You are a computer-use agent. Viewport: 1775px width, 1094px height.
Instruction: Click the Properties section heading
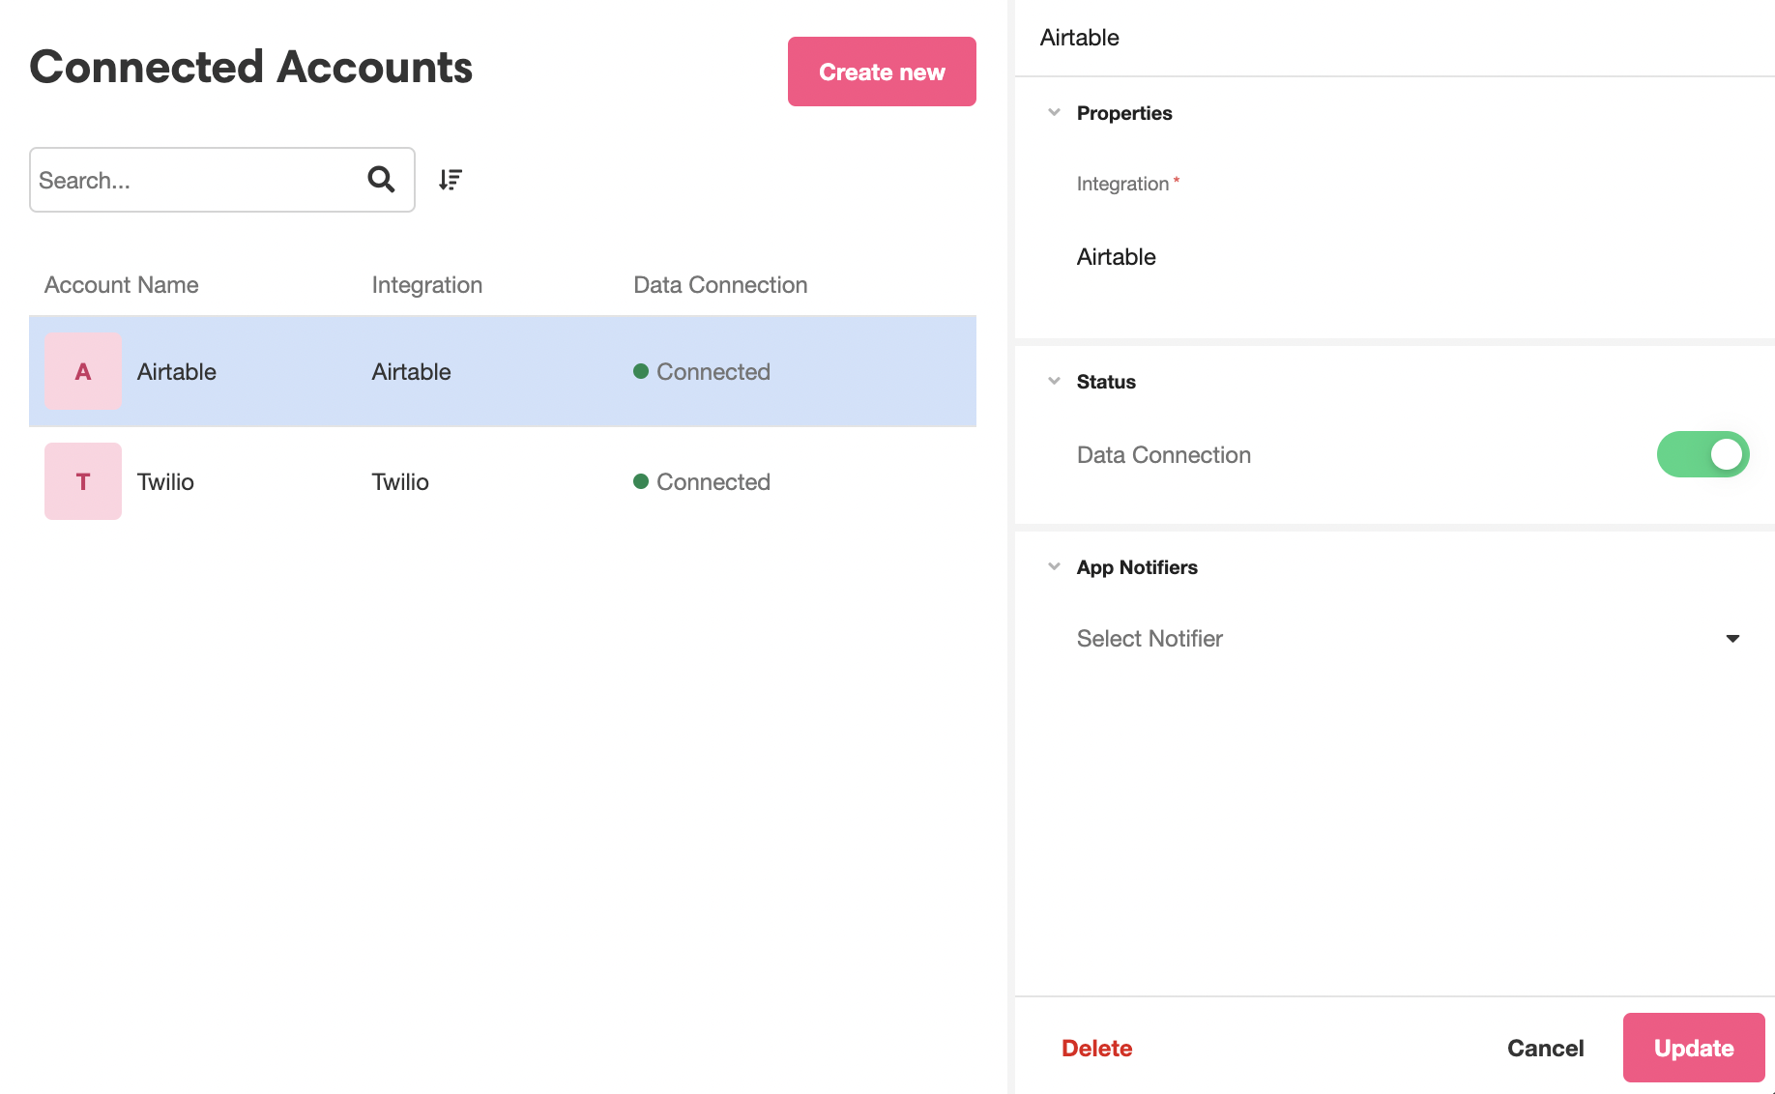tap(1124, 113)
